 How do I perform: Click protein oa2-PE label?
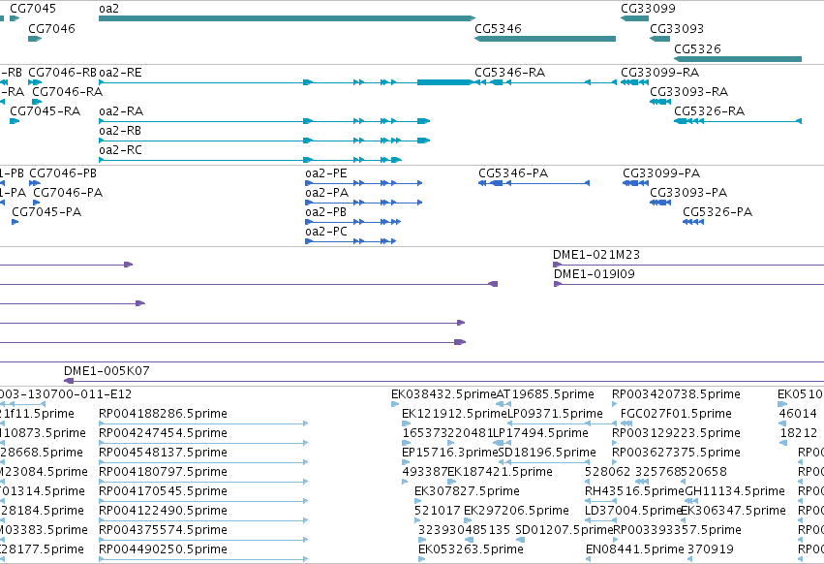pos(325,173)
